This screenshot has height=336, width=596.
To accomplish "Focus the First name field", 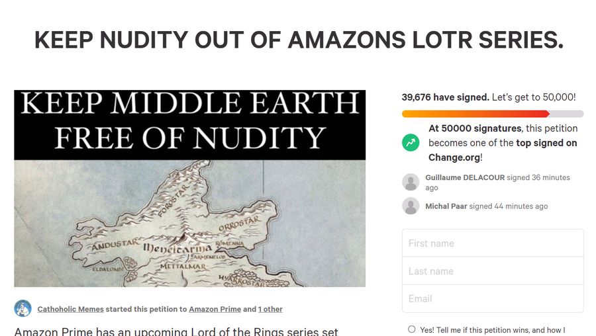I will coord(493,243).
